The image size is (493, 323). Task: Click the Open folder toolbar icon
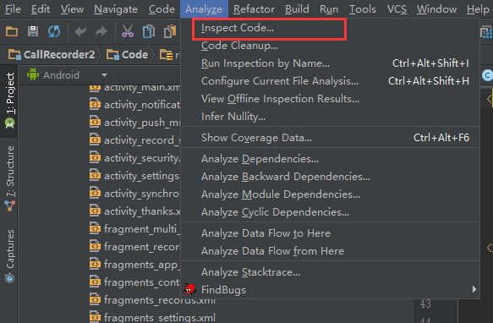click(12, 31)
